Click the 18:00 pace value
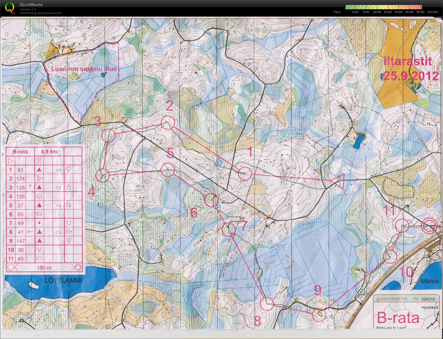The width and height of the screenshot is (443, 339). pyautogui.click(x=420, y=12)
